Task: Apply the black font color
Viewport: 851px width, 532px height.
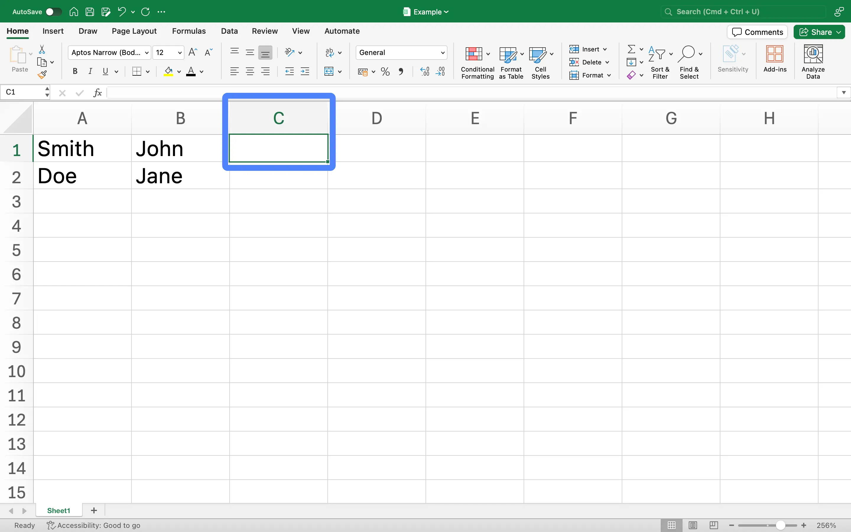Action: pos(191,72)
